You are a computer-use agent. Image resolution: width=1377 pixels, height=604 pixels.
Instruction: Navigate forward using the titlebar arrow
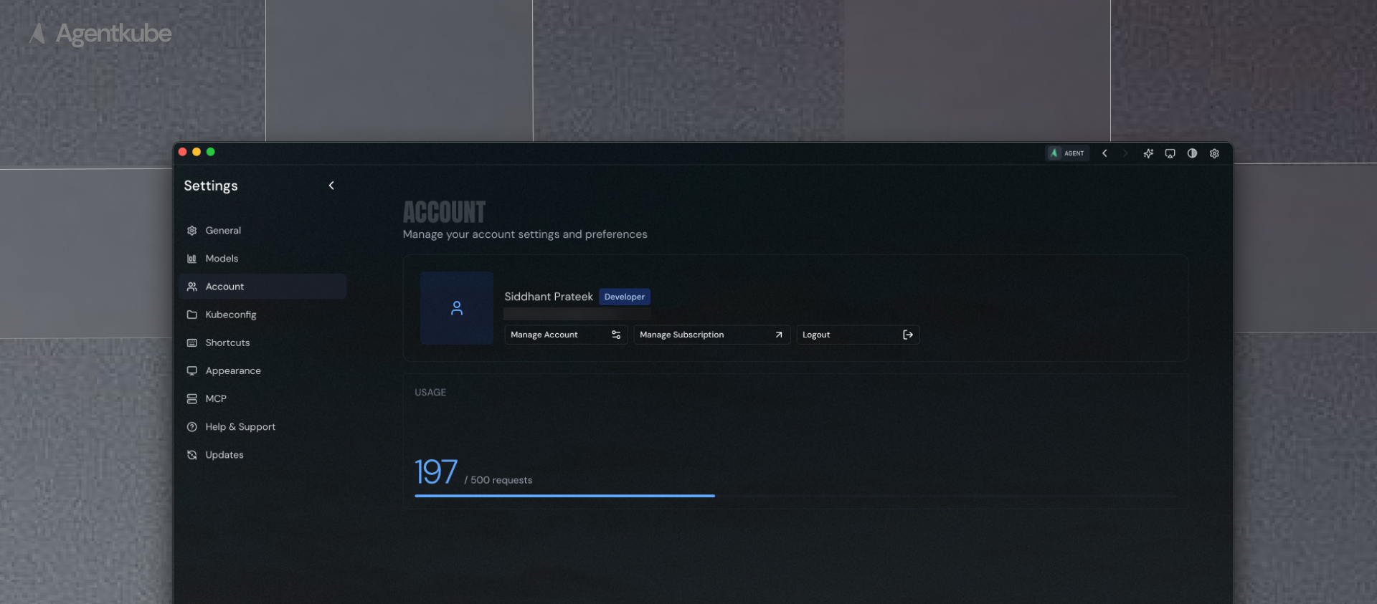[1125, 153]
